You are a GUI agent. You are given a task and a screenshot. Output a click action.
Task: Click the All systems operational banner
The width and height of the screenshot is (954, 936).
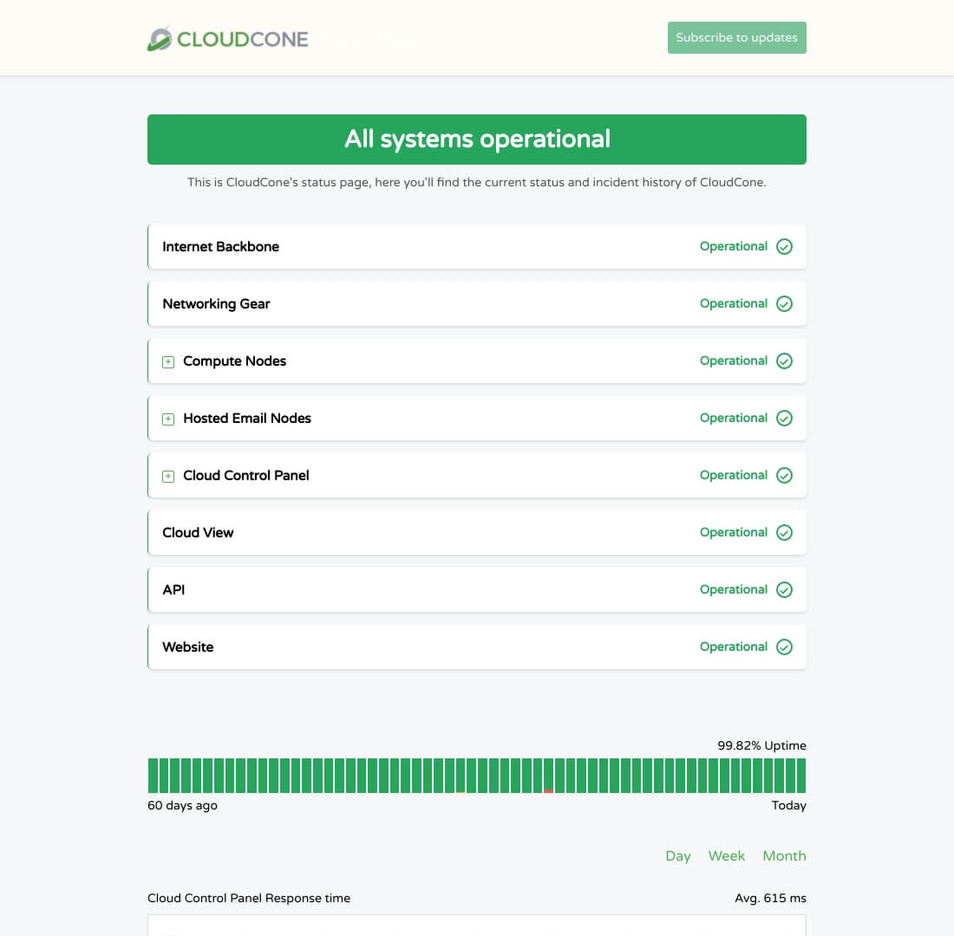click(x=477, y=140)
